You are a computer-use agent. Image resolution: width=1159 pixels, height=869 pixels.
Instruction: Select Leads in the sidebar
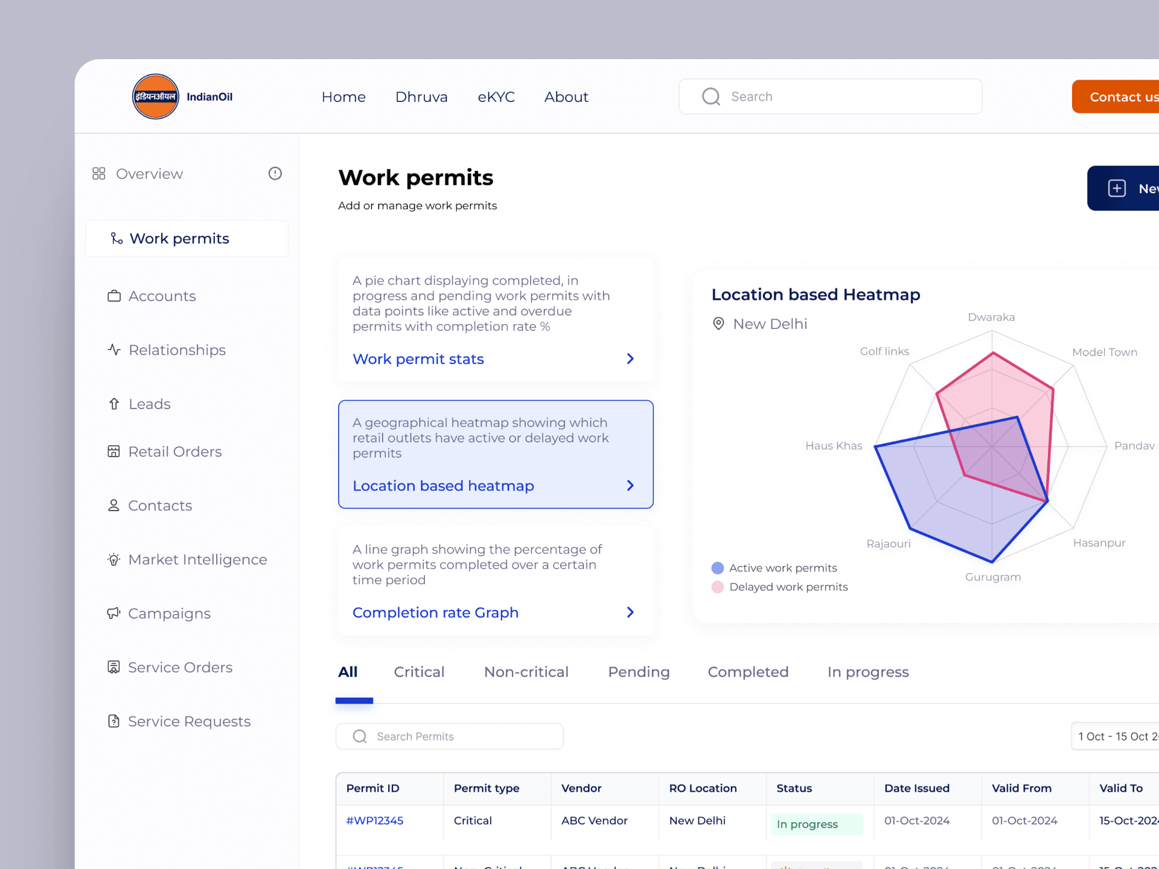pos(149,404)
